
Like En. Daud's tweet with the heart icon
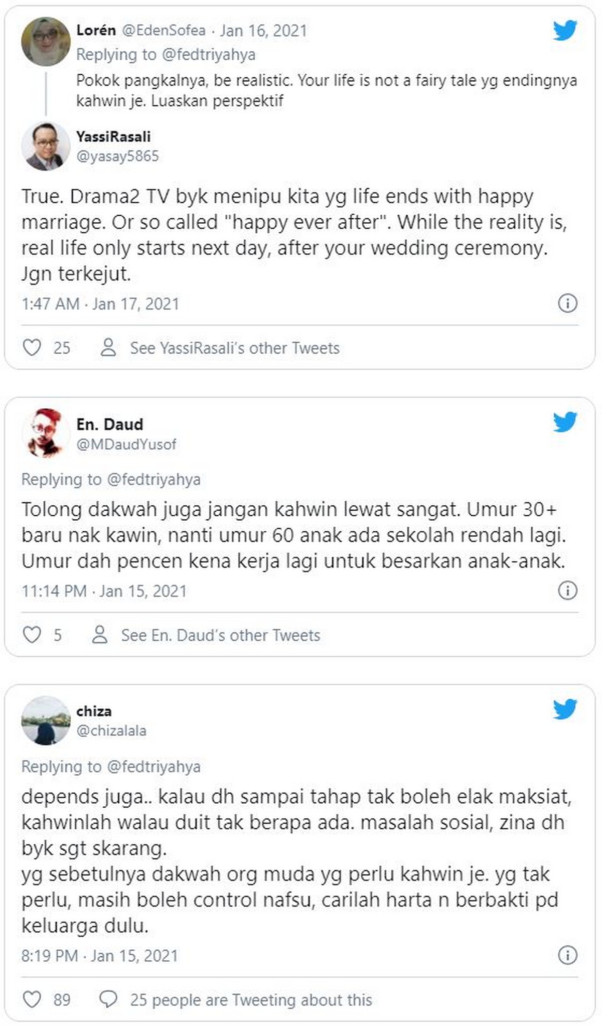tap(32, 635)
